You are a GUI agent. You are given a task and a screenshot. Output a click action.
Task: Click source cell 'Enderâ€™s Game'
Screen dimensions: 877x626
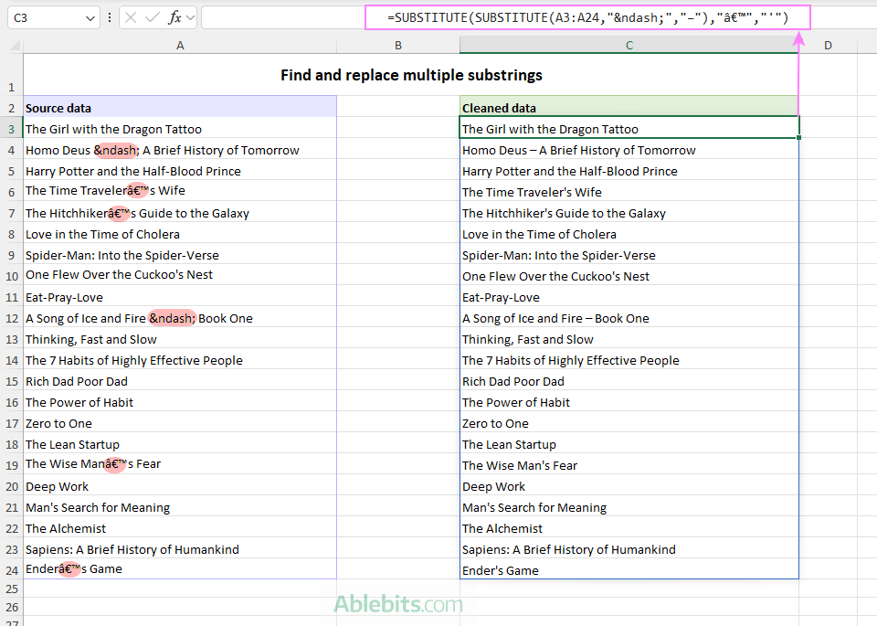(x=180, y=569)
